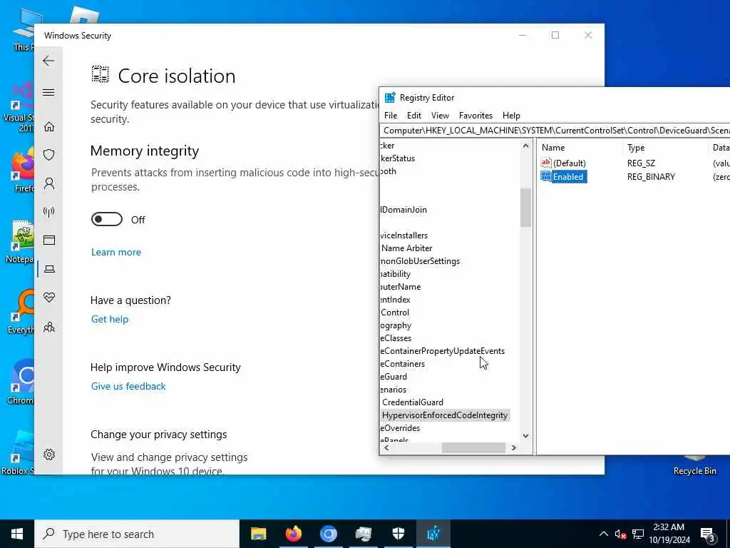
Task: Open the Windows Security hamburger menu
Action: (x=48, y=92)
